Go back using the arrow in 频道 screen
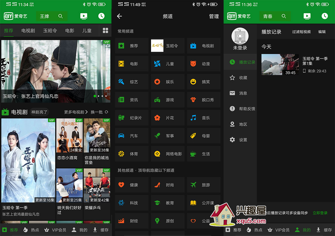335x236 pixels. pos(119,16)
